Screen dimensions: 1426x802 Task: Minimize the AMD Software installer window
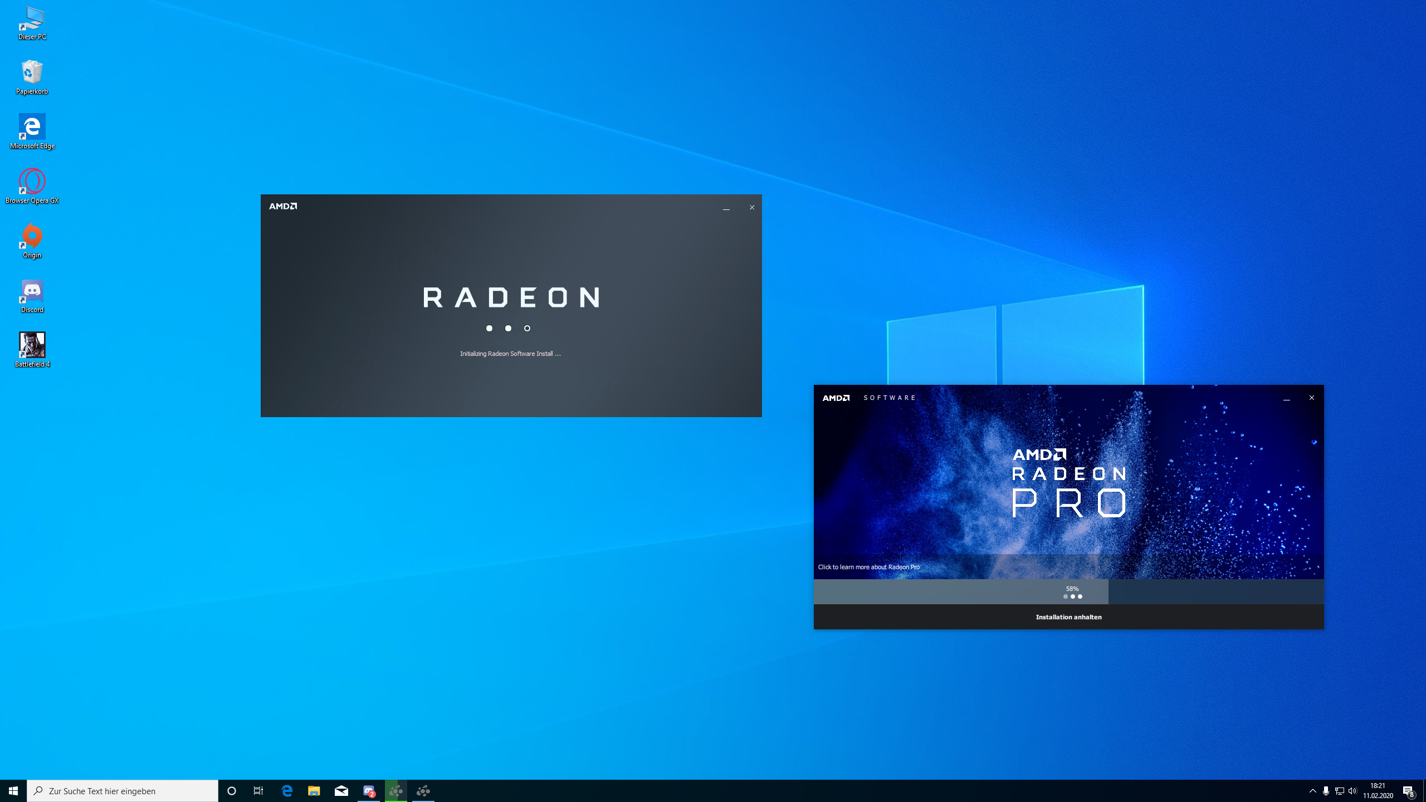pyautogui.click(x=1286, y=398)
